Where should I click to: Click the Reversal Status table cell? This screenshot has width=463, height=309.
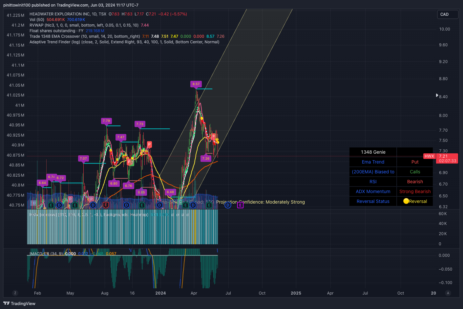coord(373,201)
